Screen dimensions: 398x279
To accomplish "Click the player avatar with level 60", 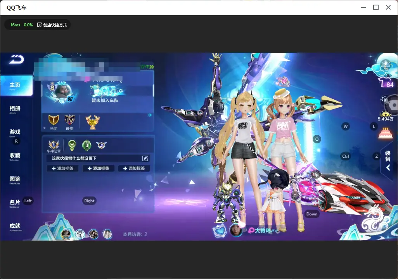I will (62, 93).
